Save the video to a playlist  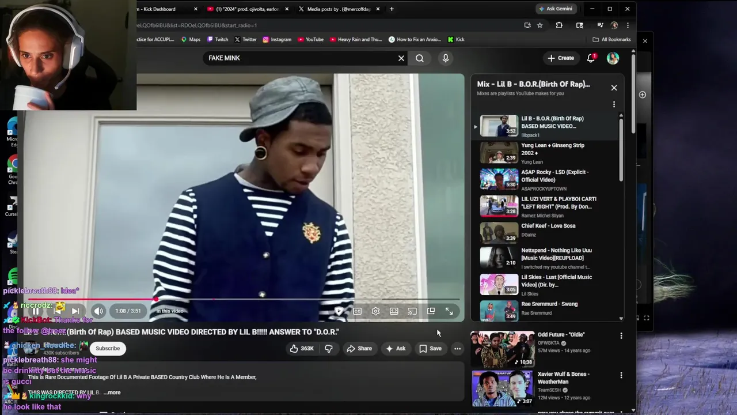point(430,348)
